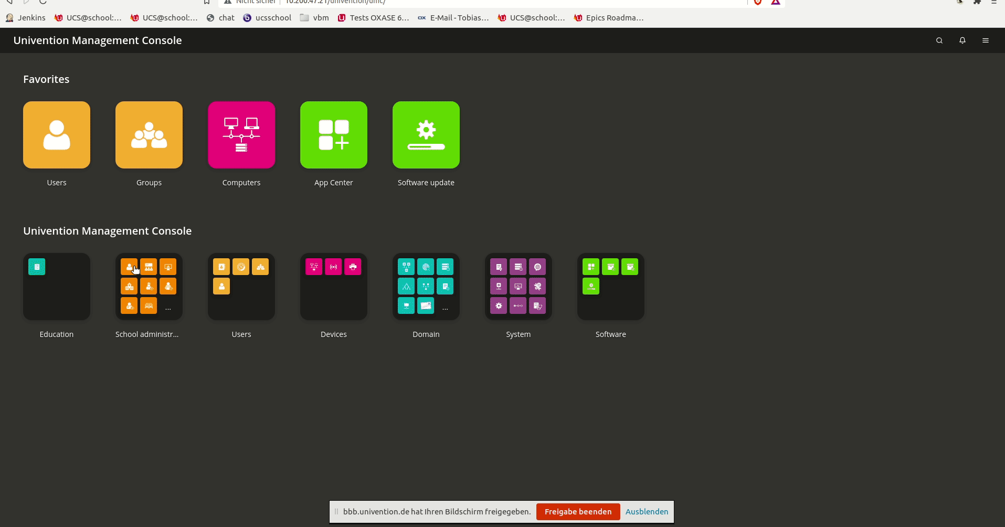Launch the App Center tile

click(334, 135)
